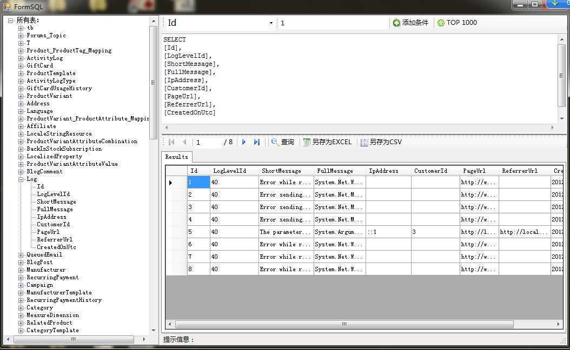This screenshot has height=350, width=570.
Task: Select the BlogComment table
Action: pyautogui.click(x=44, y=172)
